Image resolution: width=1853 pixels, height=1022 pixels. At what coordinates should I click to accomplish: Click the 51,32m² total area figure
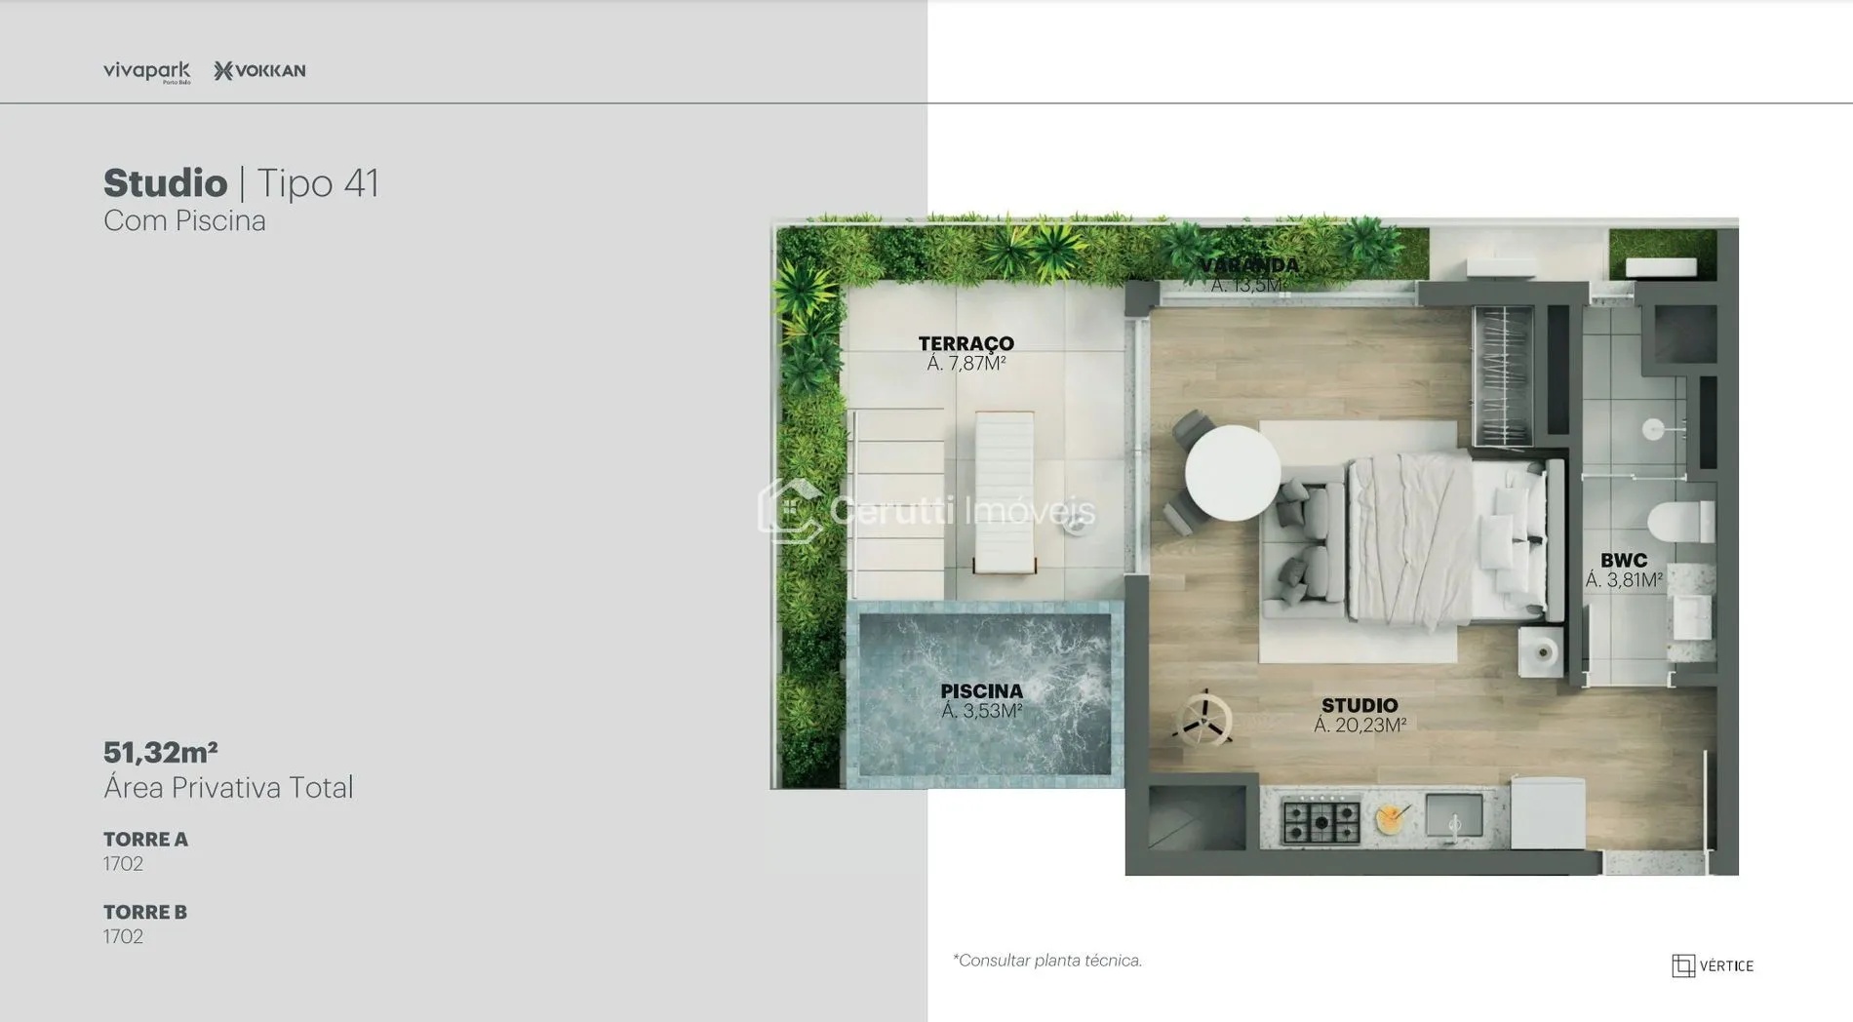pyautogui.click(x=161, y=753)
